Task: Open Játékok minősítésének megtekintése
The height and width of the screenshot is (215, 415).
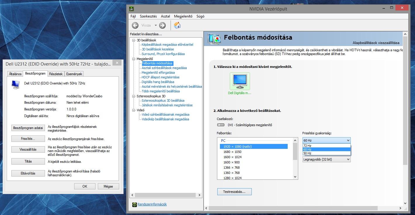Action: click(x=167, y=105)
